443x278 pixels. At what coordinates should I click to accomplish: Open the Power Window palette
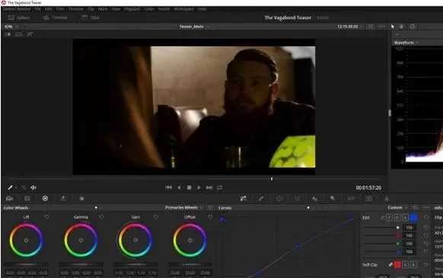(x=279, y=198)
